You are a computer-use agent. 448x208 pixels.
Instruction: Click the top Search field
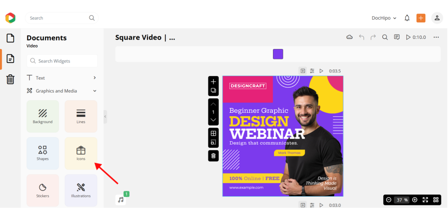62,18
